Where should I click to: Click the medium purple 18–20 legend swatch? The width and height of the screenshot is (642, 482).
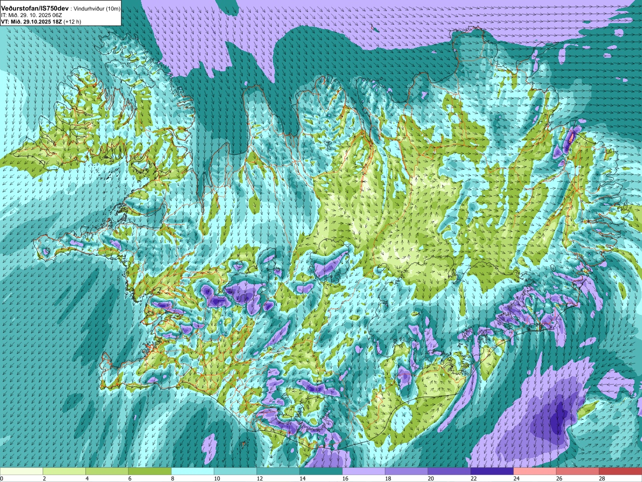pyautogui.click(x=406, y=471)
